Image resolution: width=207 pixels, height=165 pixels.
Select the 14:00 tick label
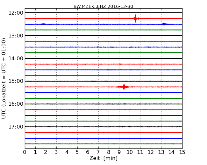click(x=16, y=58)
